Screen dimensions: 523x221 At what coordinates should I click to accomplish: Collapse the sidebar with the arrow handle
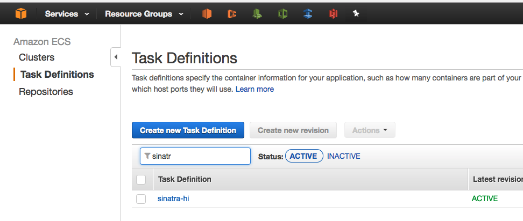(116, 57)
